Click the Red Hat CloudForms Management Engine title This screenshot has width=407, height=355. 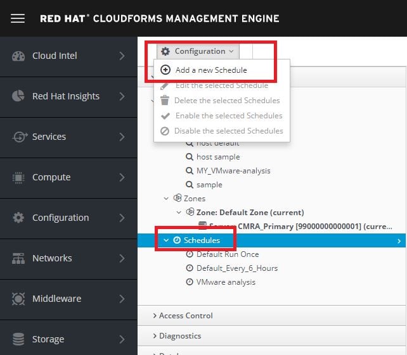[160, 18]
